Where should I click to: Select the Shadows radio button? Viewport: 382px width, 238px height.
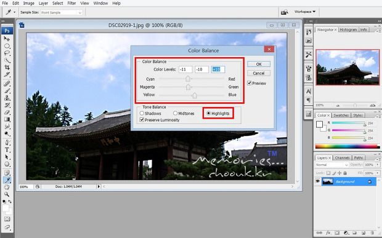coord(142,113)
